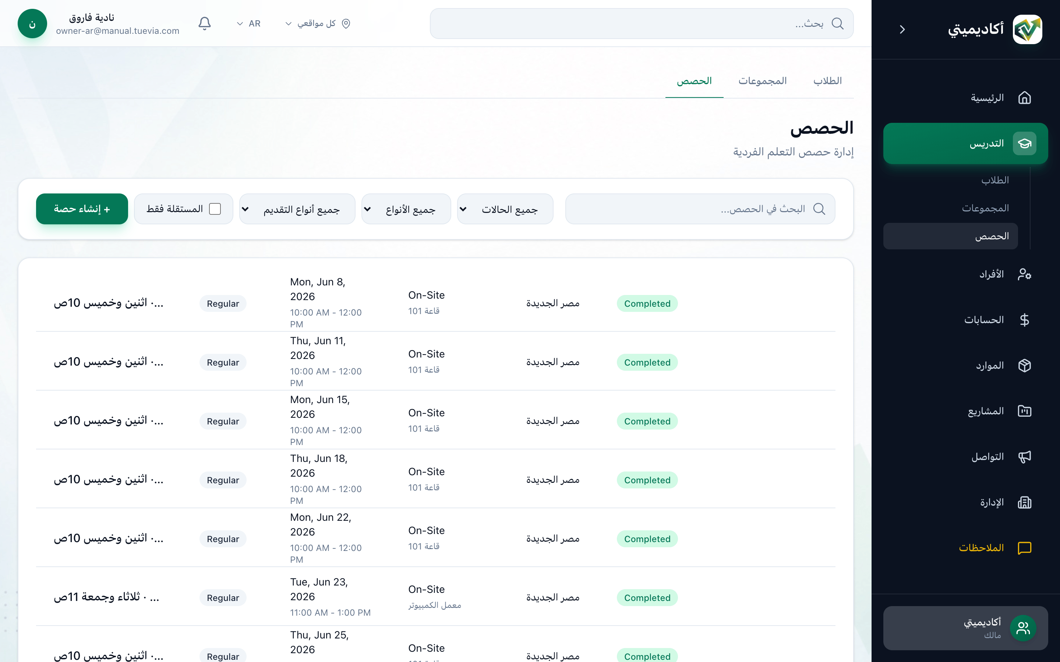The height and width of the screenshot is (662, 1060).
Task: Open the جميع الحالات status dropdown
Action: [505, 209]
